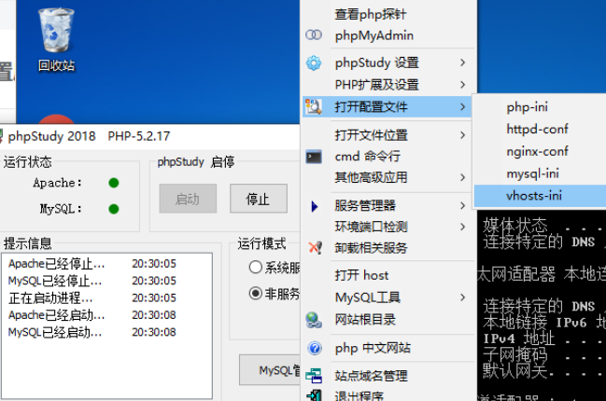Expand the 服务管理器 submenu arrow
Viewport: 606px width, 401px height.
pyautogui.click(x=462, y=206)
